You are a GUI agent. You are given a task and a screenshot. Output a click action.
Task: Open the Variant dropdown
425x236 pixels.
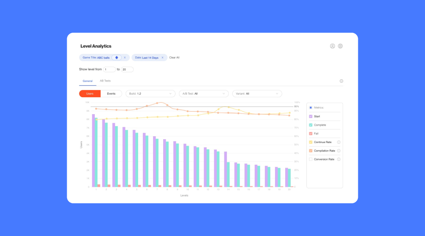(x=257, y=93)
